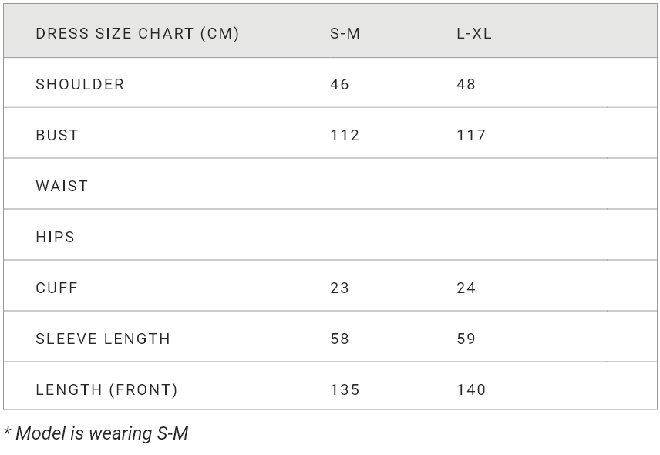Click the WAIST row label
Viewport: 660px width, 455px height.
(62, 186)
